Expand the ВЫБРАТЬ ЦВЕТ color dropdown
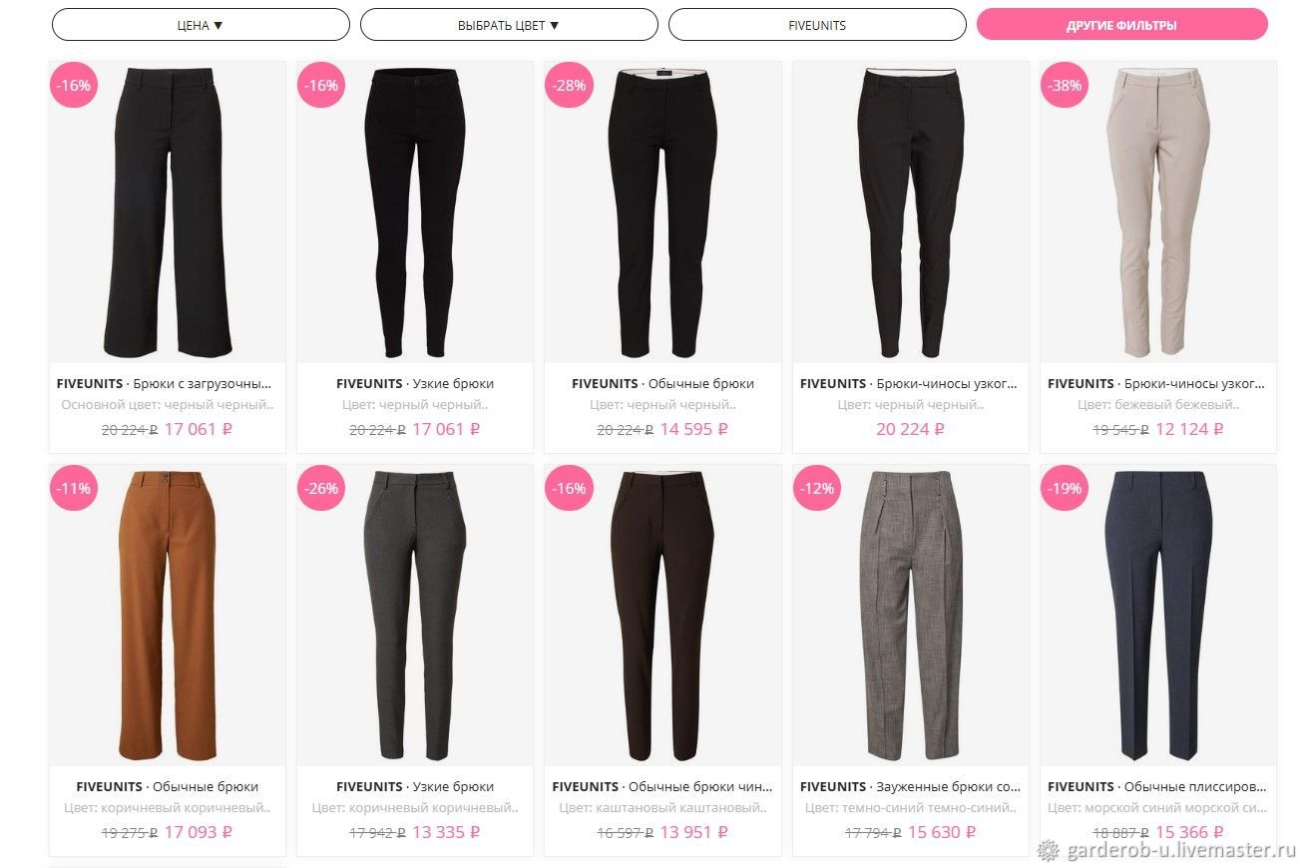Image resolution: width=1306 pixels, height=868 pixels. click(x=509, y=25)
